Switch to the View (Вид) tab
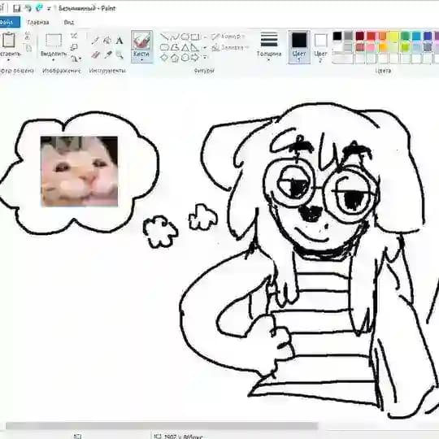The height and width of the screenshot is (439, 439). coord(68,23)
